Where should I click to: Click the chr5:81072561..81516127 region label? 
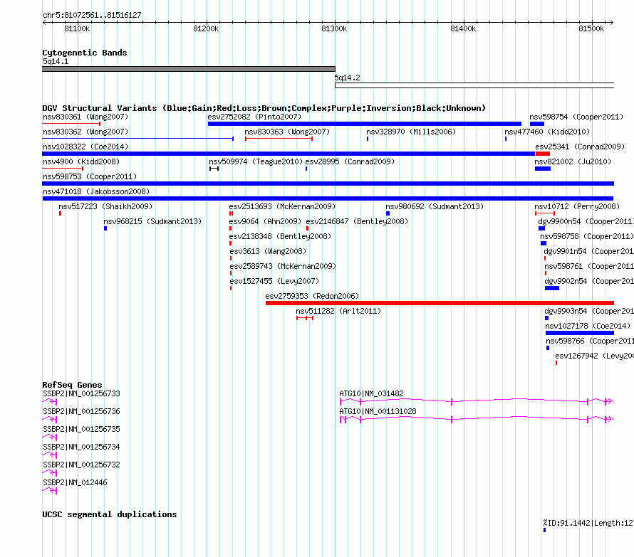tap(92, 15)
